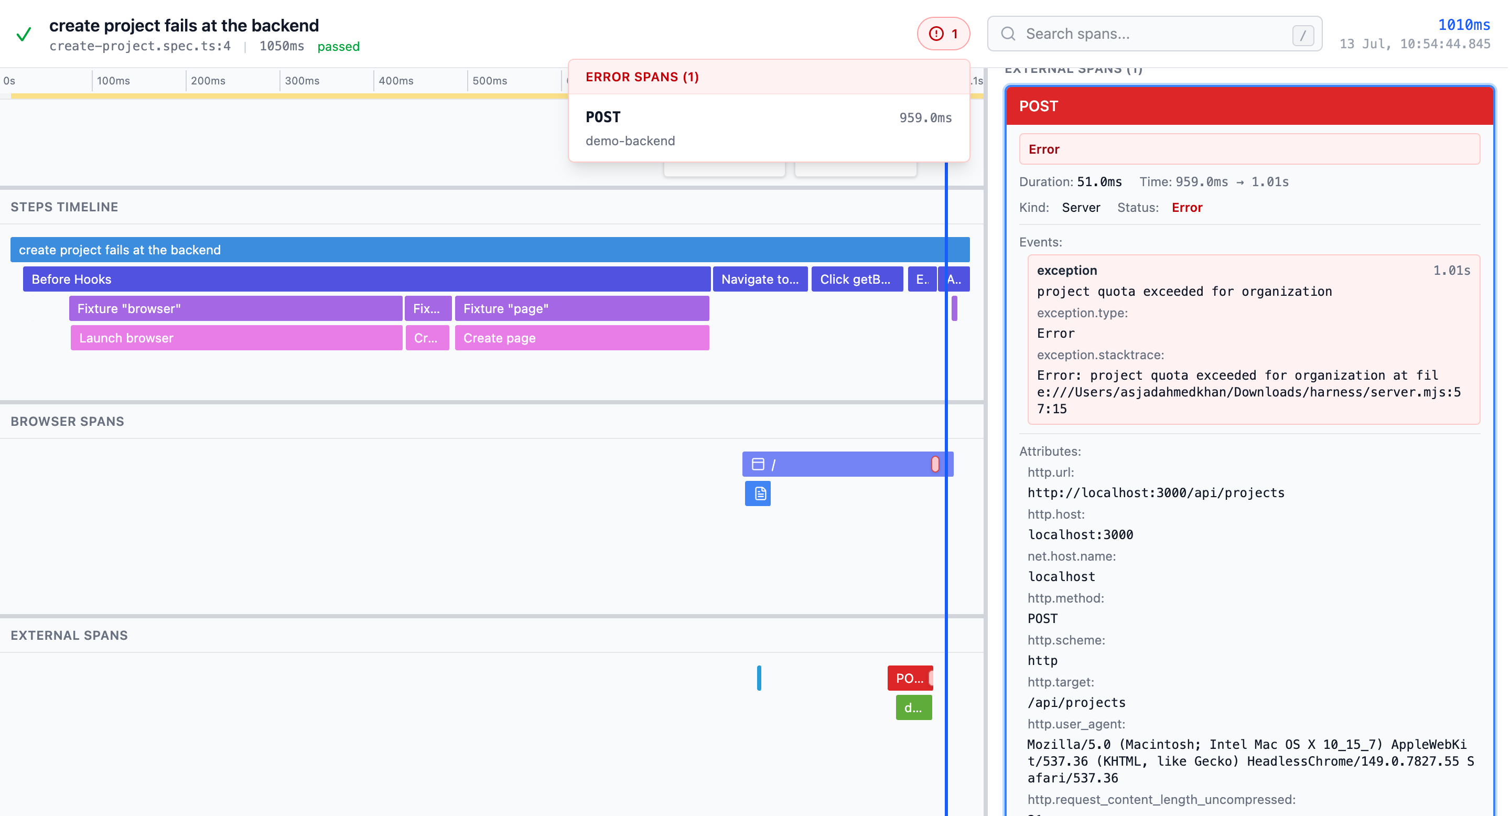
Task: Click the slash shortcut key hint
Action: (1302, 35)
